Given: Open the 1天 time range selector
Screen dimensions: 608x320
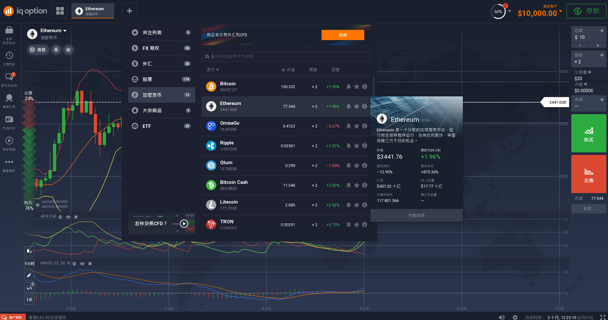Looking at the screenshot, I should pyautogui.click(x=29, y=300).
